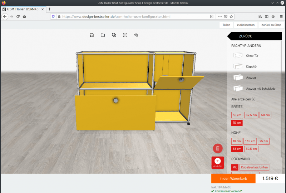This screenshot has width=286, height=193.
Task: Click the Ohne Tür thumbnail image
Action: tap(238, 55)
